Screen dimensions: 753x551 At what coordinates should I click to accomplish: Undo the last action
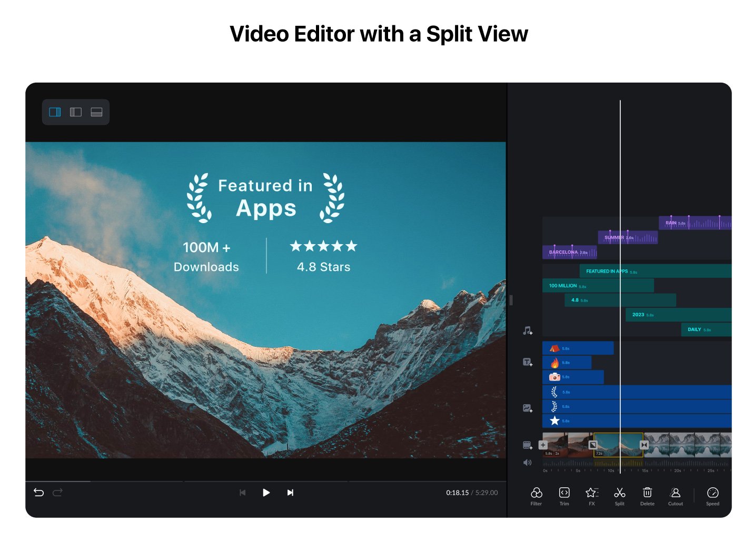pyautogui.click(x=38, y=493)
